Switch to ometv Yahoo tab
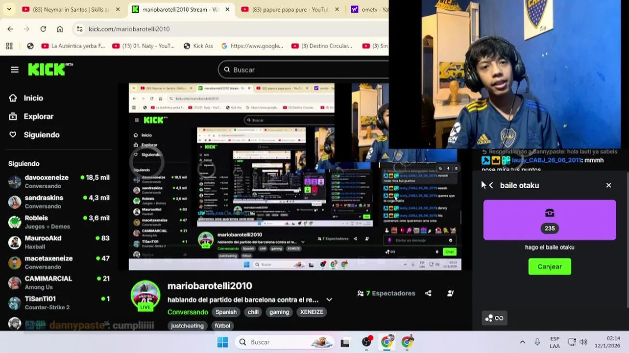This screenshot has width=629, height=353. tap(368, 9)
